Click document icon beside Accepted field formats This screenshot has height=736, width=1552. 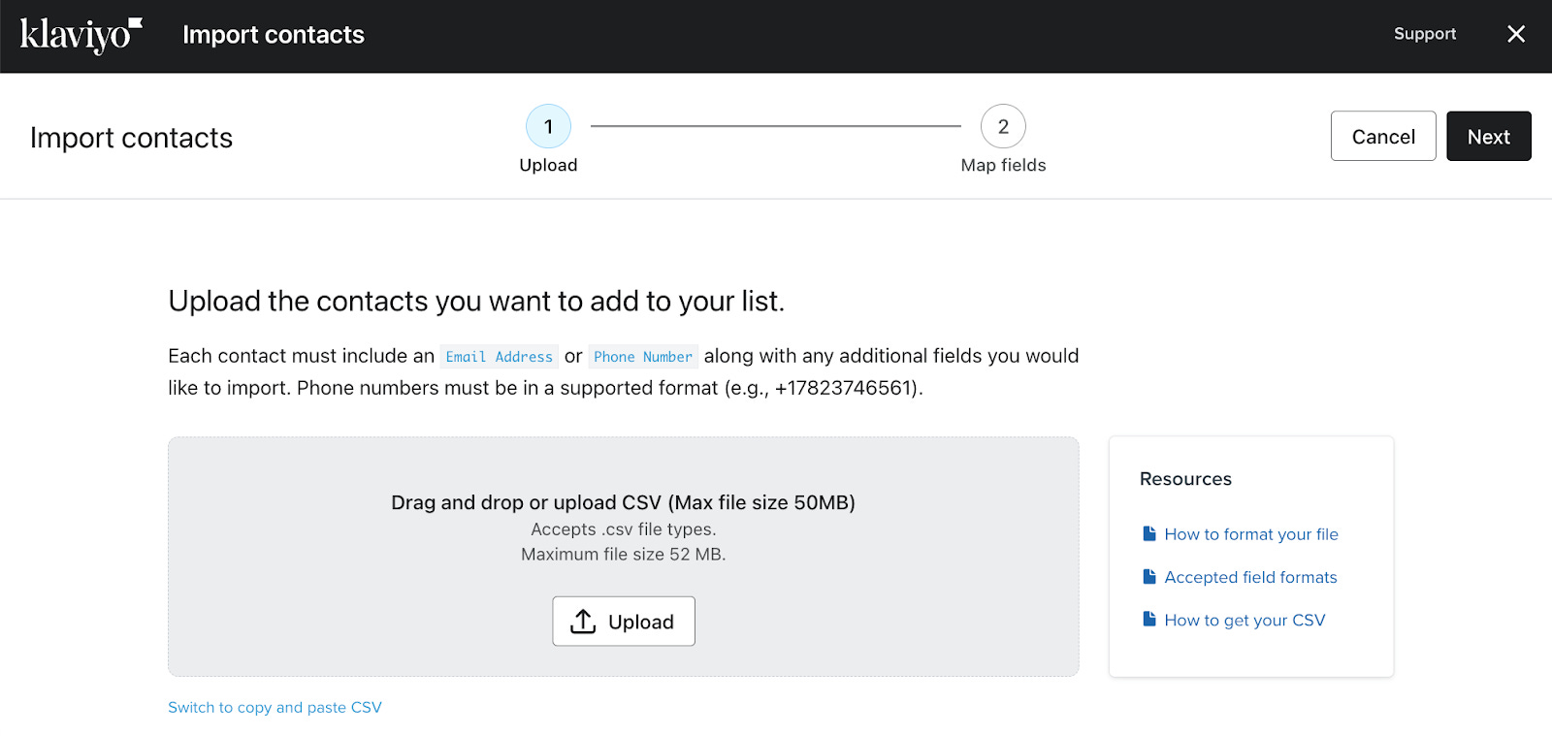click(1149, 577)
